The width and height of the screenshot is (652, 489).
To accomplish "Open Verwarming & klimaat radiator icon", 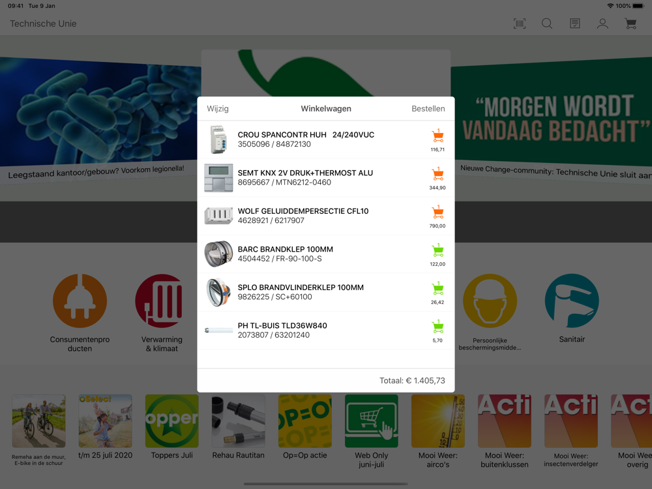I will [162, 301].
